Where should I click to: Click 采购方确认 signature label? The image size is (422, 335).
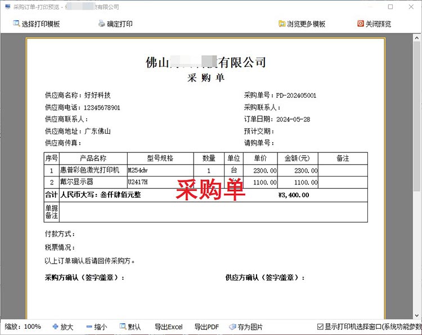tap(84, 278)
